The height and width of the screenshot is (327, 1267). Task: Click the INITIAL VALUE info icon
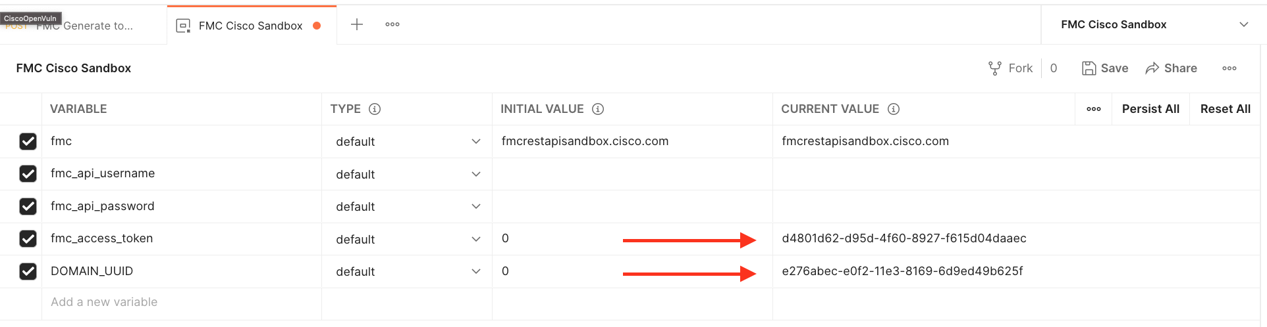[598, 109]
